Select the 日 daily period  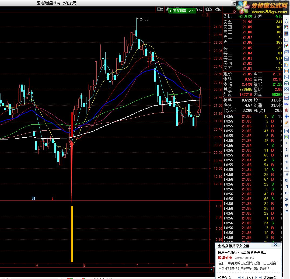tap(286, 175)
